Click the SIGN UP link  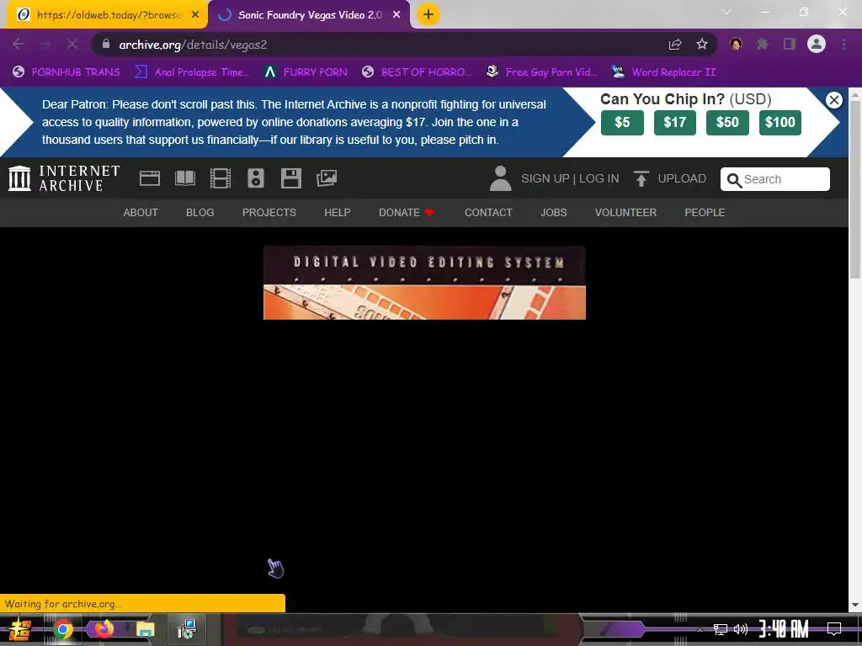click(545, 178)
